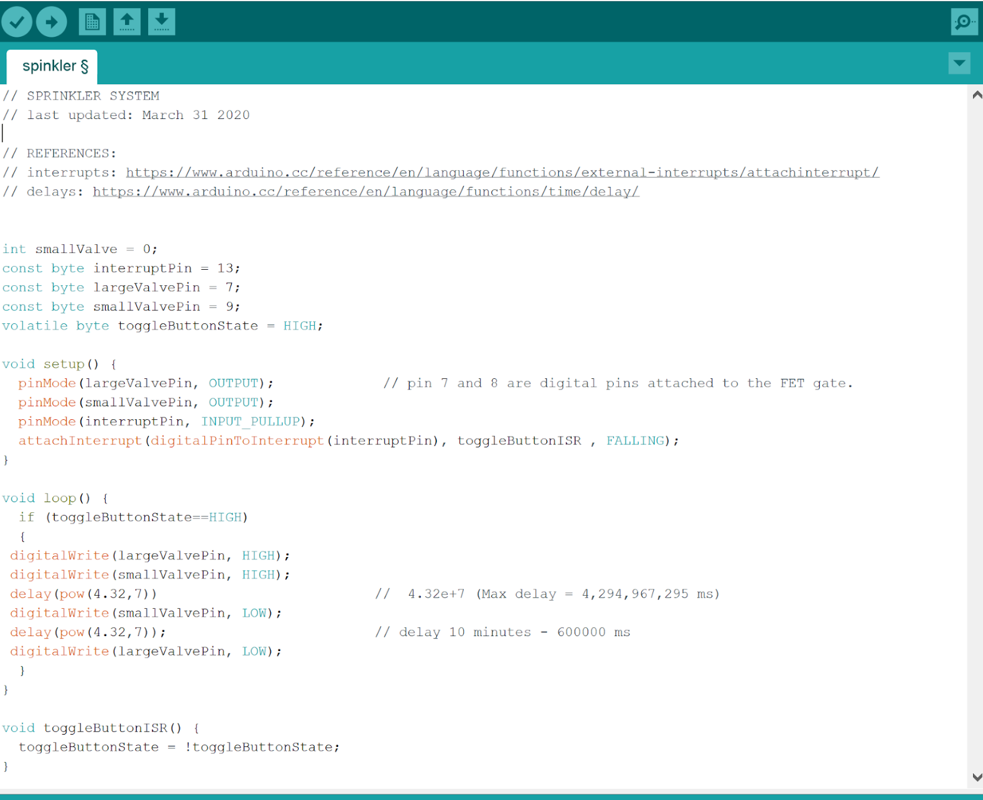Click the "Max delay = 4,294,967,295 ms" comment

click(598, 594)
